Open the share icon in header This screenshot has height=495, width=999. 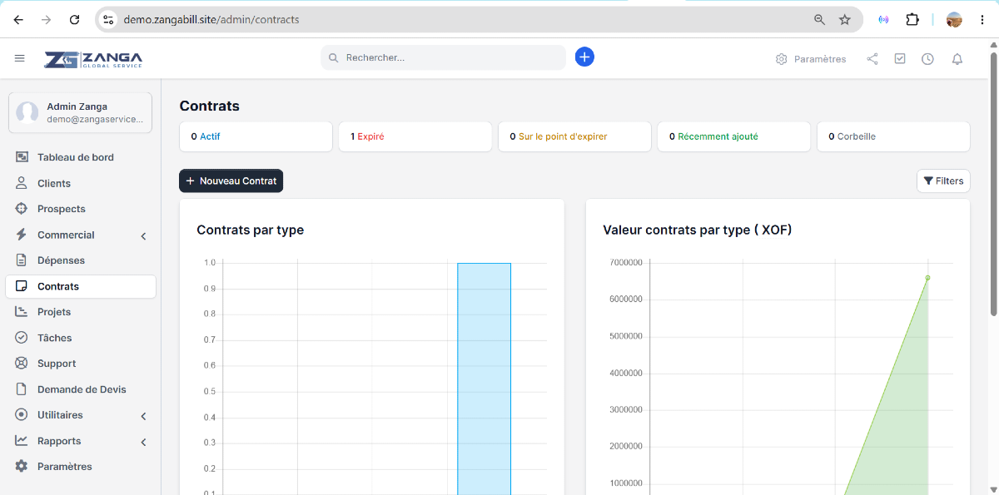872,59
